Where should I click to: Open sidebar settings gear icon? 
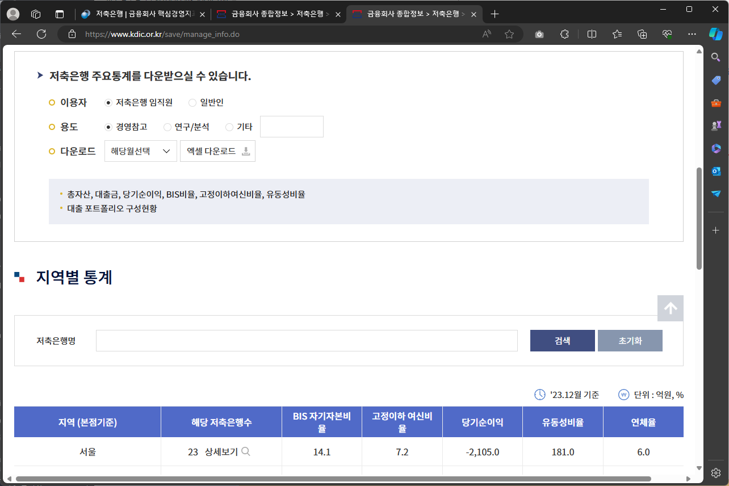[716, 472]
